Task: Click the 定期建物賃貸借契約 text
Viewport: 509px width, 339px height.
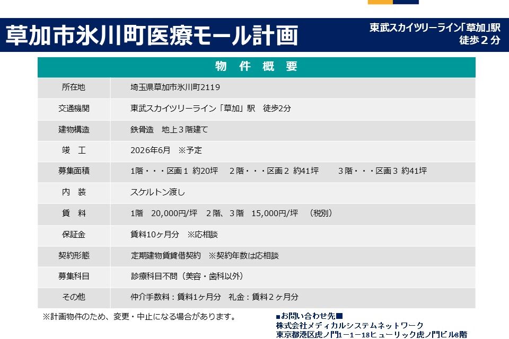Action: [x=166, y=255]
